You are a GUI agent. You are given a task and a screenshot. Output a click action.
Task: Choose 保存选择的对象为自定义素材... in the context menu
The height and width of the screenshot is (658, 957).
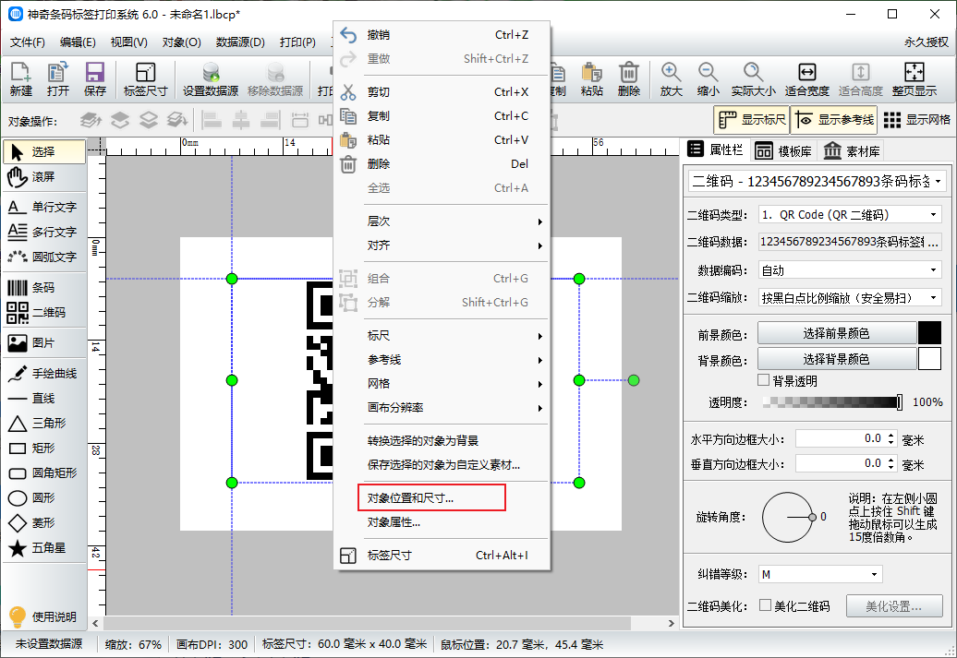(442, 465)
